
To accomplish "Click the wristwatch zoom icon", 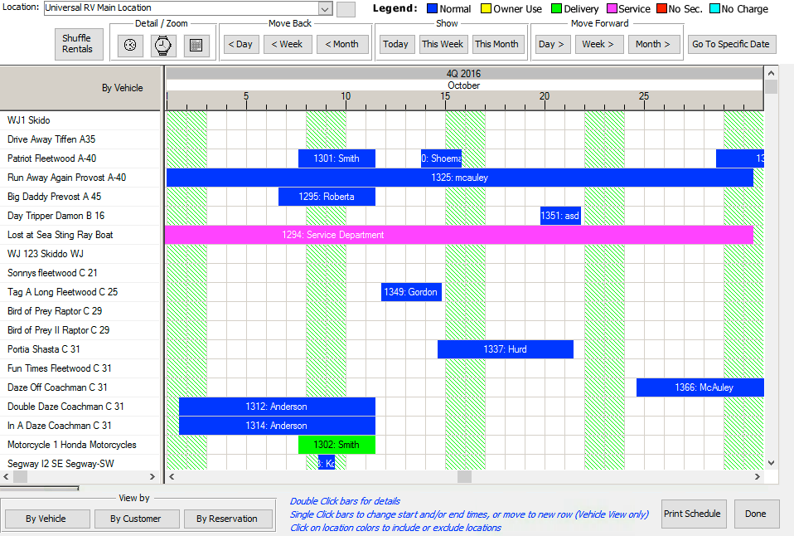I will coord(162,46).
